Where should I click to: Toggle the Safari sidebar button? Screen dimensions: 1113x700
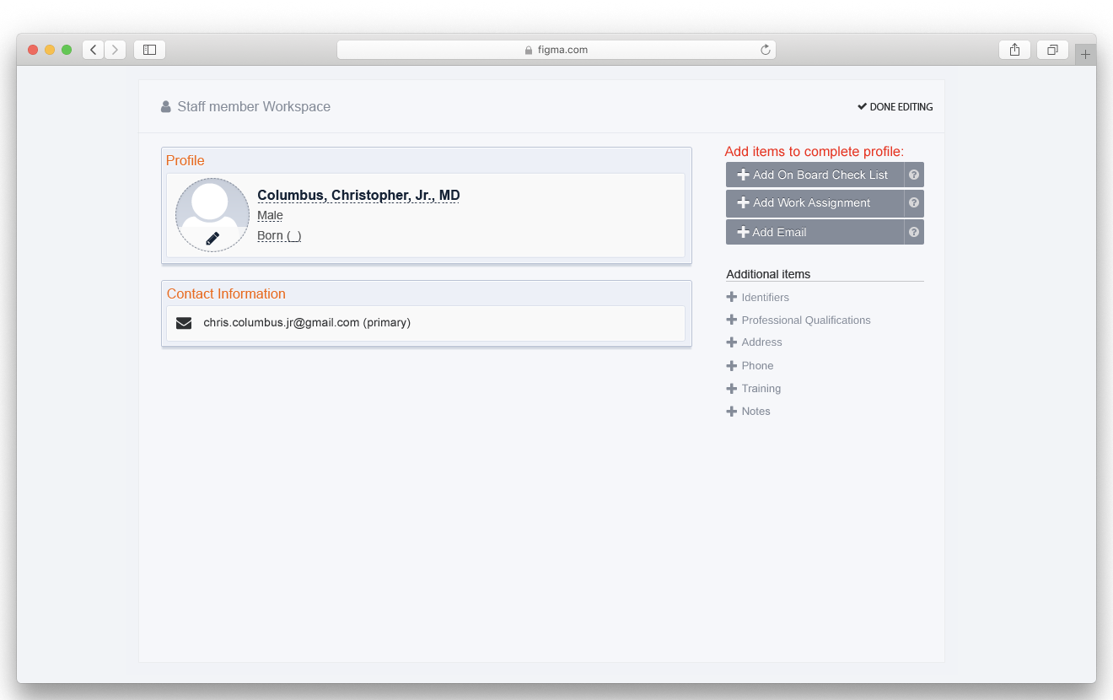click(149, 50)
